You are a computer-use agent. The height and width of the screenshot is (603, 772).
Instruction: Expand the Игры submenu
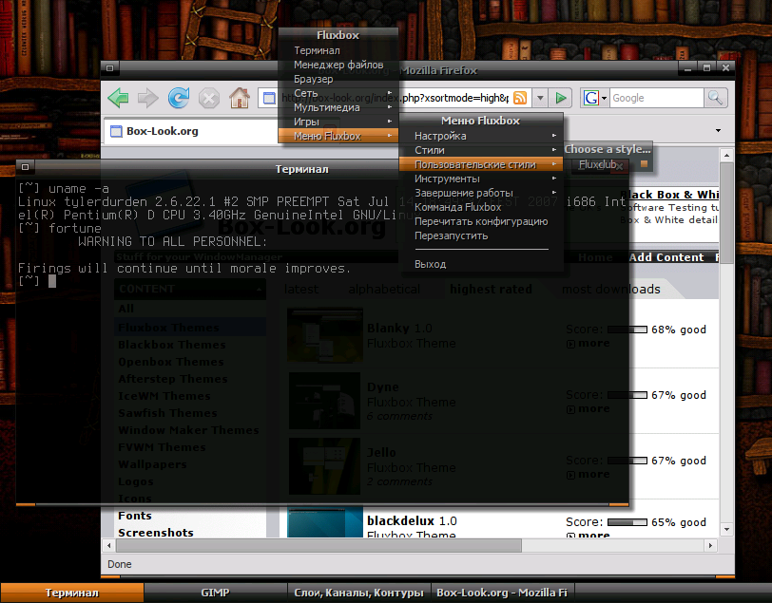(x=338, y=122)
